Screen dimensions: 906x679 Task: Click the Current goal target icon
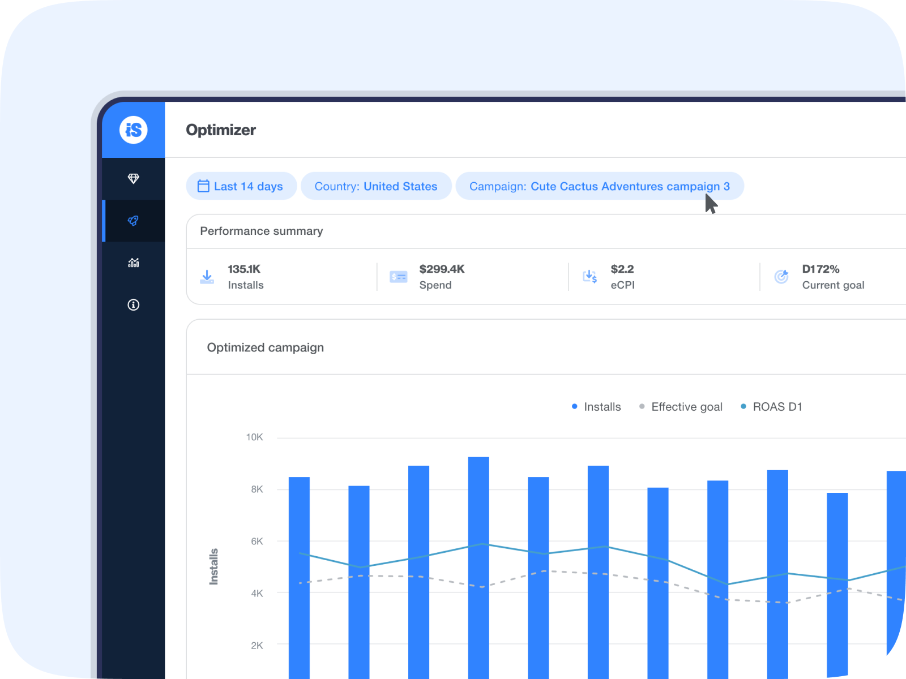click(x=781, y=277)
